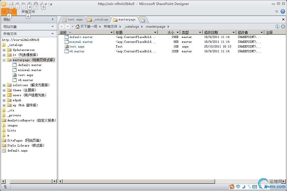Screen dimensions: 287x191
Task: Open breadcrumb arrow after masterpage
Action: [x=168, y=27]
